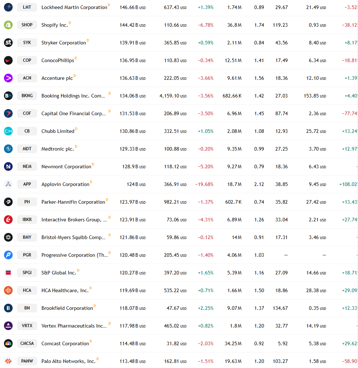Click the Newmont logo icon
Viewport: 358px width, 368px height.
point(8,166)
